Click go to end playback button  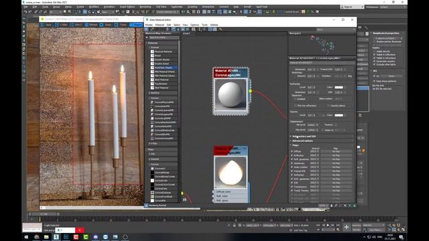[x=338, y=225]
